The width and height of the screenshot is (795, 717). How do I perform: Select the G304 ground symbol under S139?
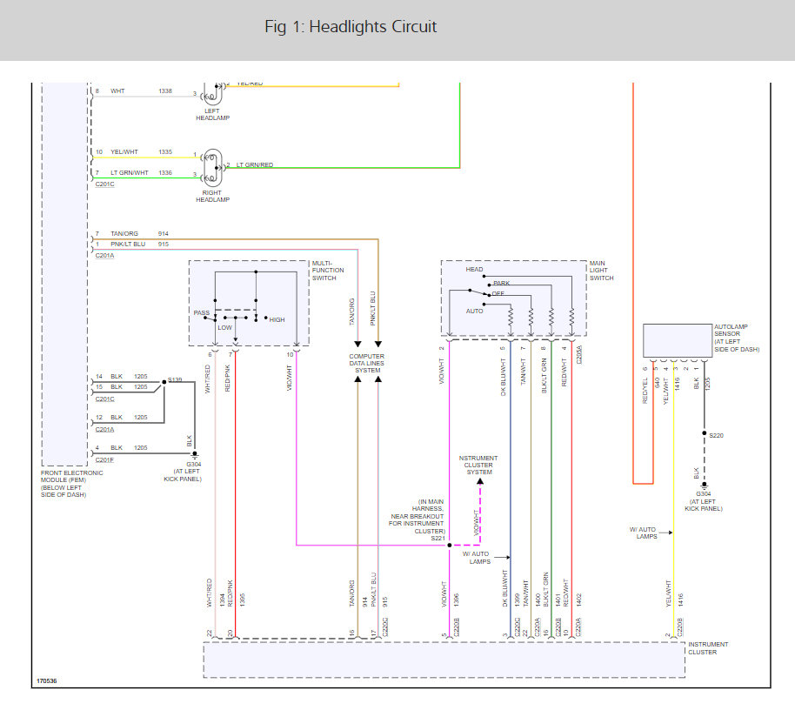point(195,454)
